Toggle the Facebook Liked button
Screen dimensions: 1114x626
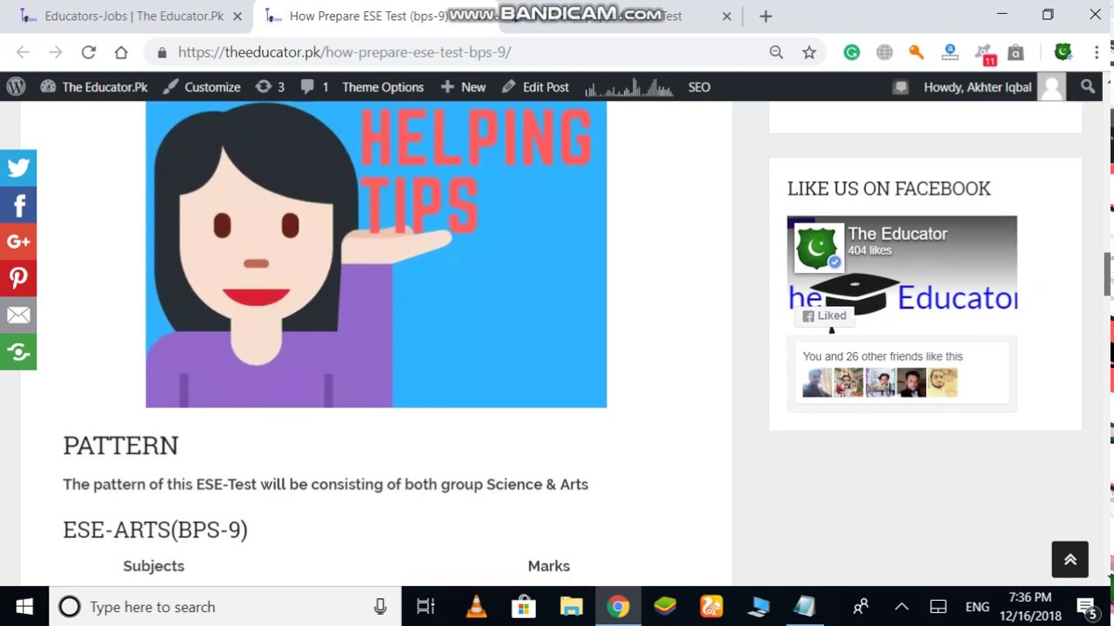tap(823, 316)
